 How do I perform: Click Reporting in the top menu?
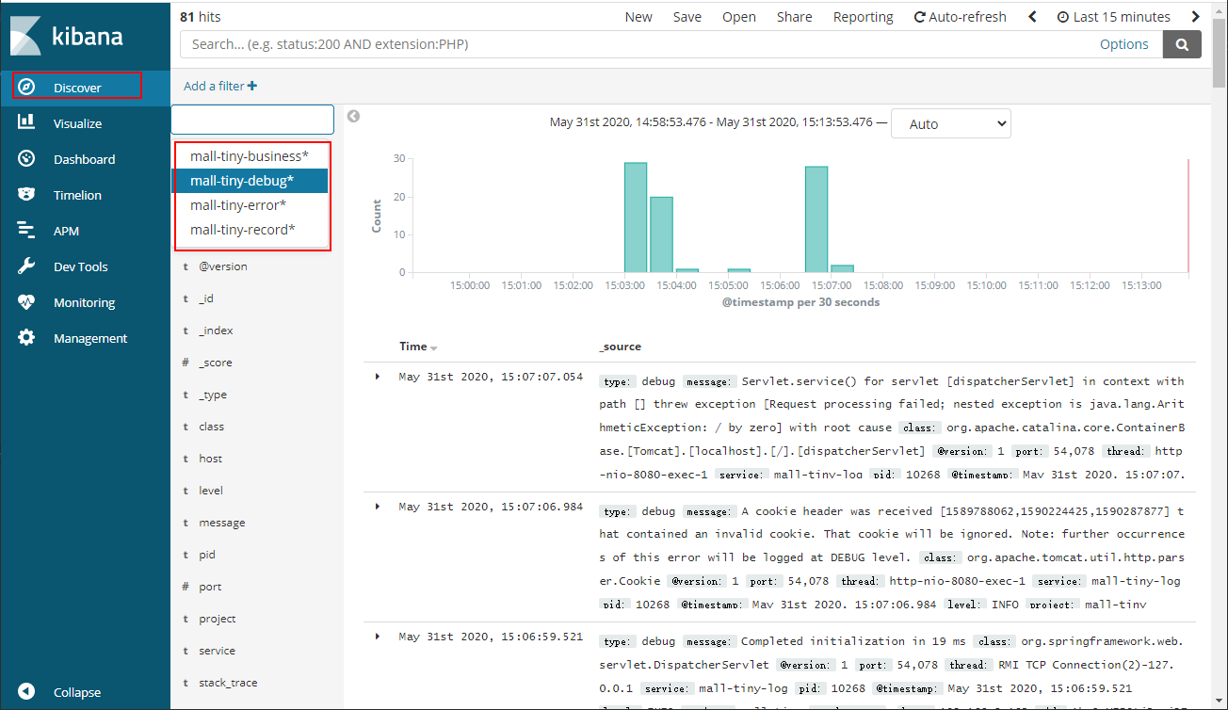point(864,17)
